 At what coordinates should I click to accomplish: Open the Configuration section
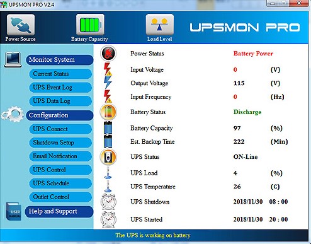pos(60,115)
